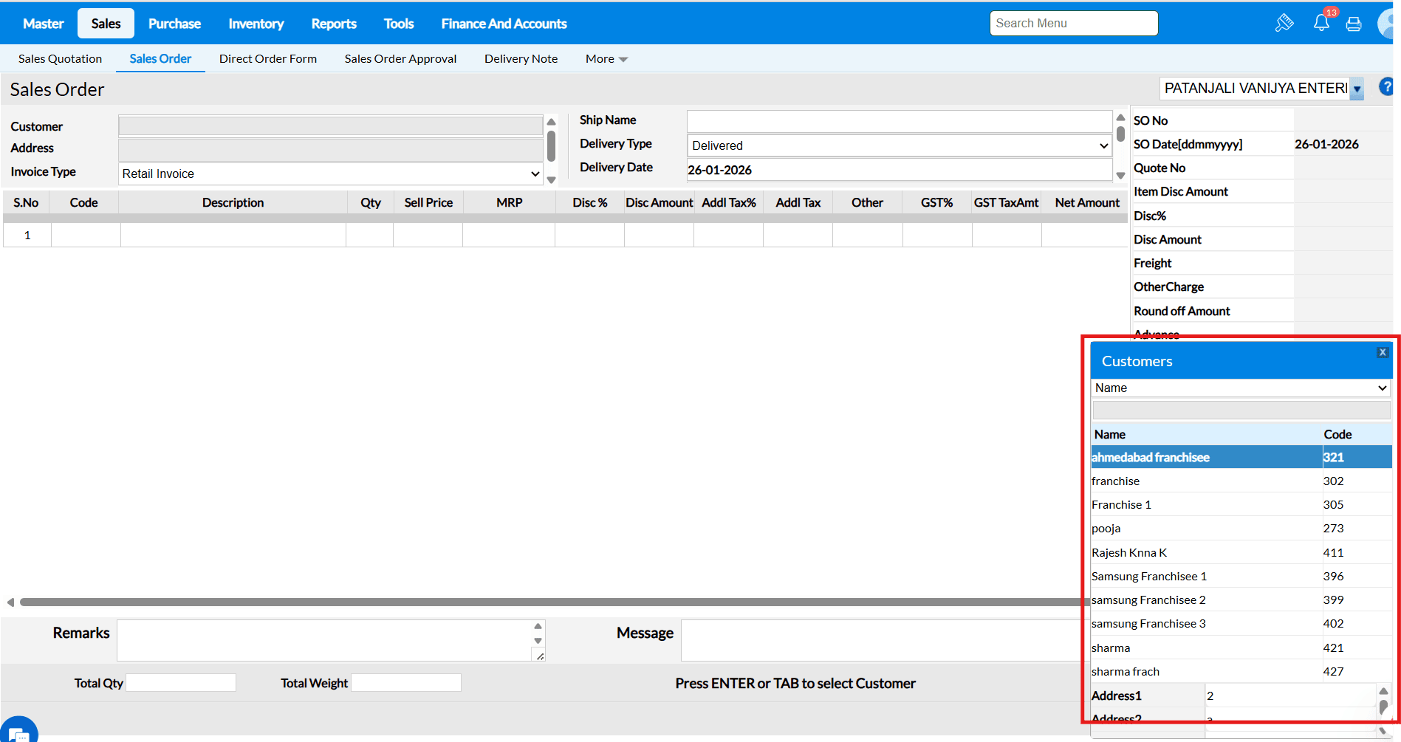Open the Finance And Accounts menu
This screenshot has width=1401, height=742.
(x=504, y=24)
